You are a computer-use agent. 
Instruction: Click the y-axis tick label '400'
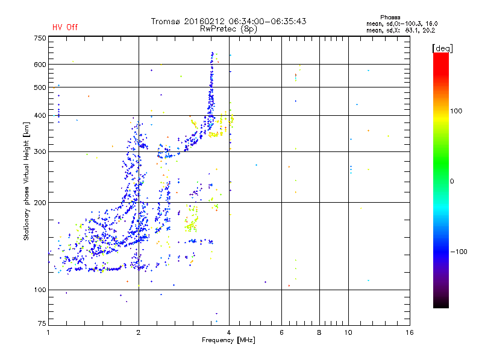(x=40, y=116)
